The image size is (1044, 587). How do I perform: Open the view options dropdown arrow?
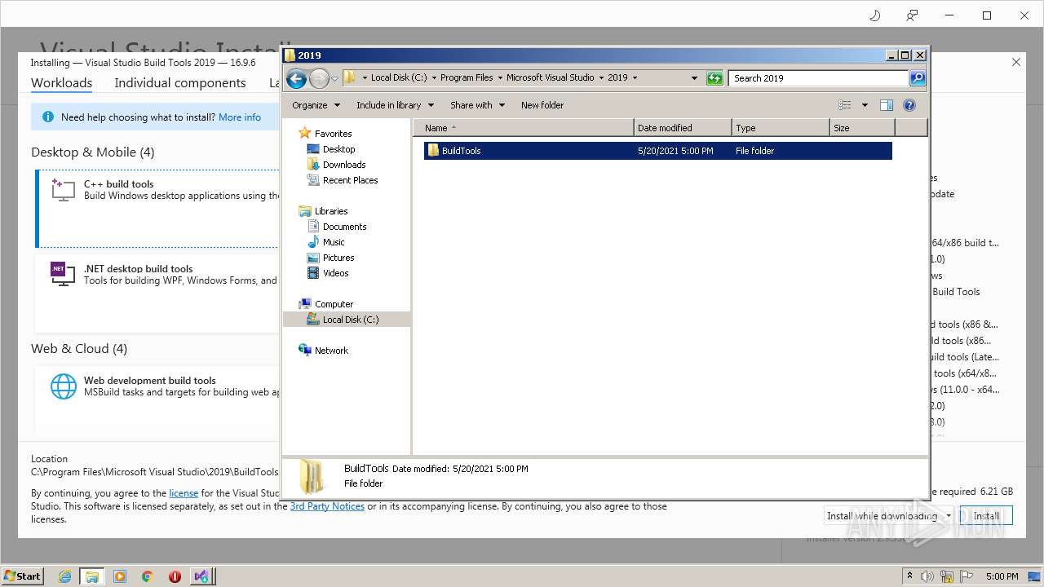pos(865,105)
